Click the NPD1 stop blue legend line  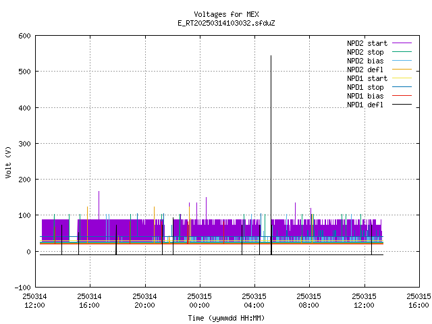[x=402, y=87]
